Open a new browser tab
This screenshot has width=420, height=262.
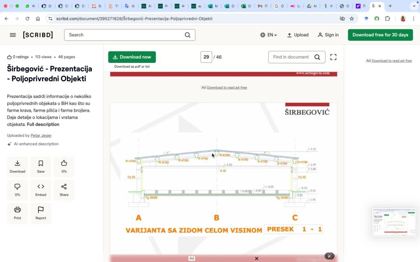[390, 6]
